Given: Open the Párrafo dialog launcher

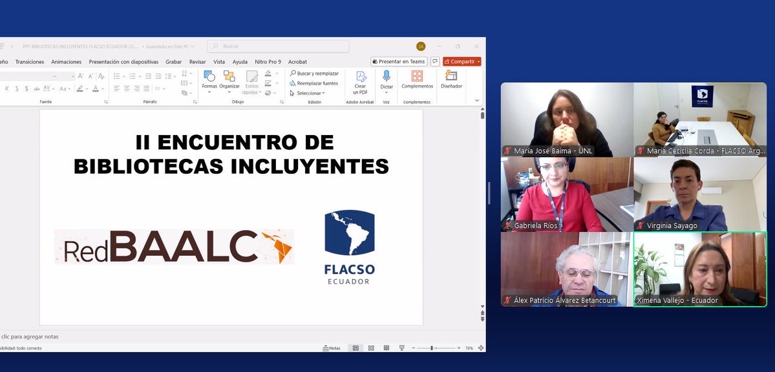Looking at the screenshot, I should (195, 102).
